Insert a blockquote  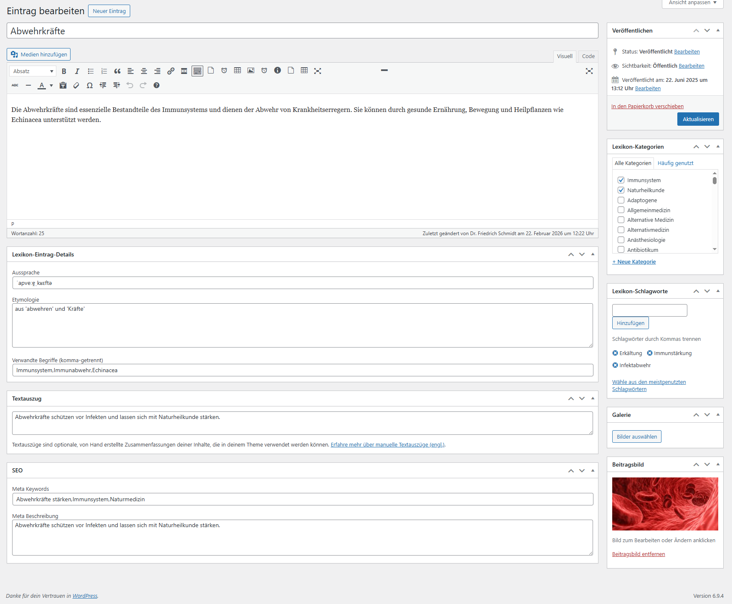pyautogui.click(x=117, y=71)
